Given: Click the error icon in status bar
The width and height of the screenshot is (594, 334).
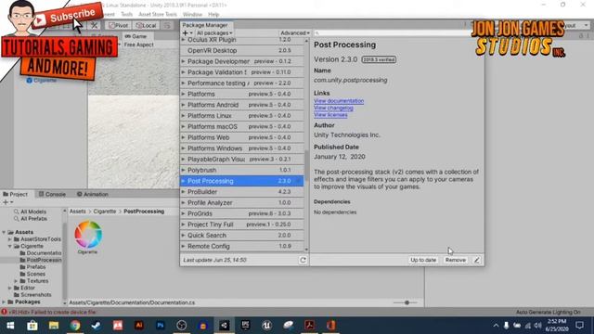Looking at the screenshot, I should point(4,312).
